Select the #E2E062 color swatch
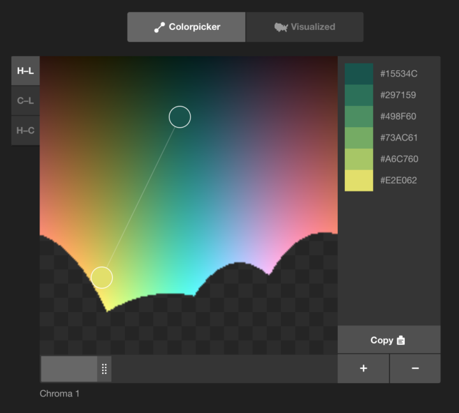The width and height of the screenshot is (459, 413). (x=359, y=181)
